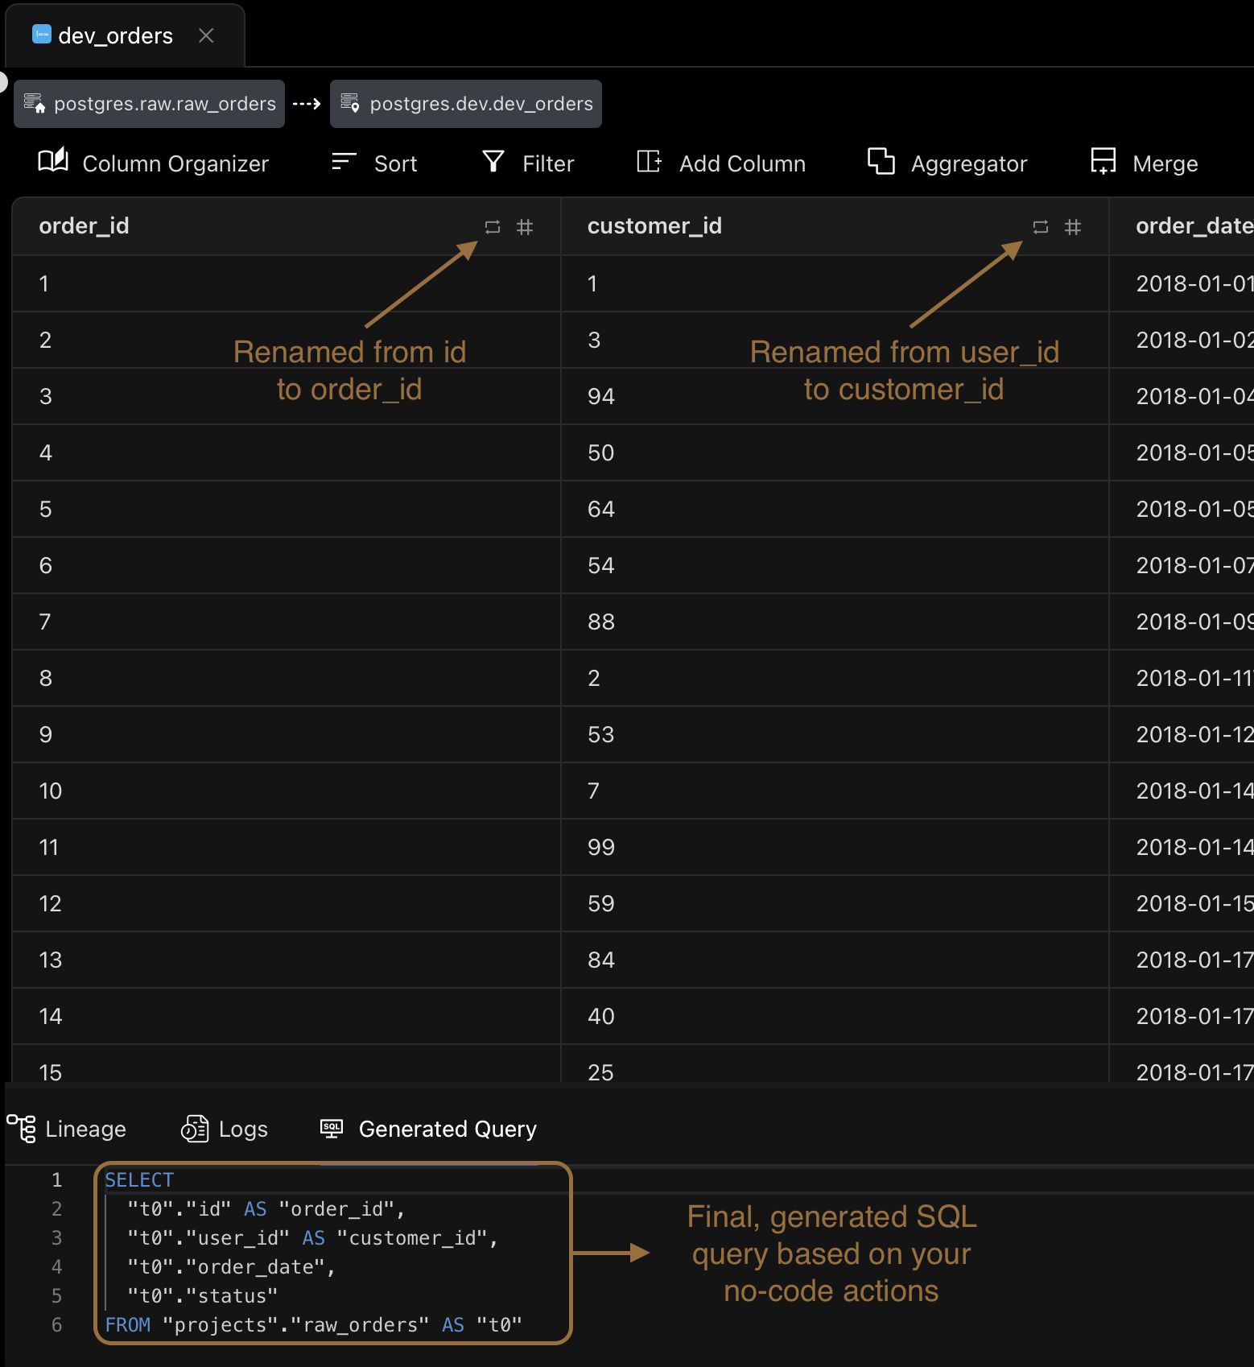Click order_date cell in order_id 8 row
The image size is (1254, 1367).
[x=1182, y=678]
